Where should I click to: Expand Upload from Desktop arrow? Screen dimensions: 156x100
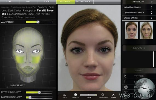tap(152, 7)
